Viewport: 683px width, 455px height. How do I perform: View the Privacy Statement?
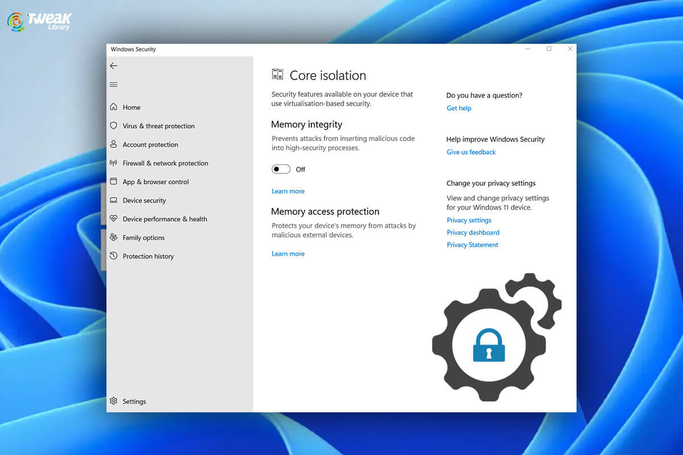point(472,245)
